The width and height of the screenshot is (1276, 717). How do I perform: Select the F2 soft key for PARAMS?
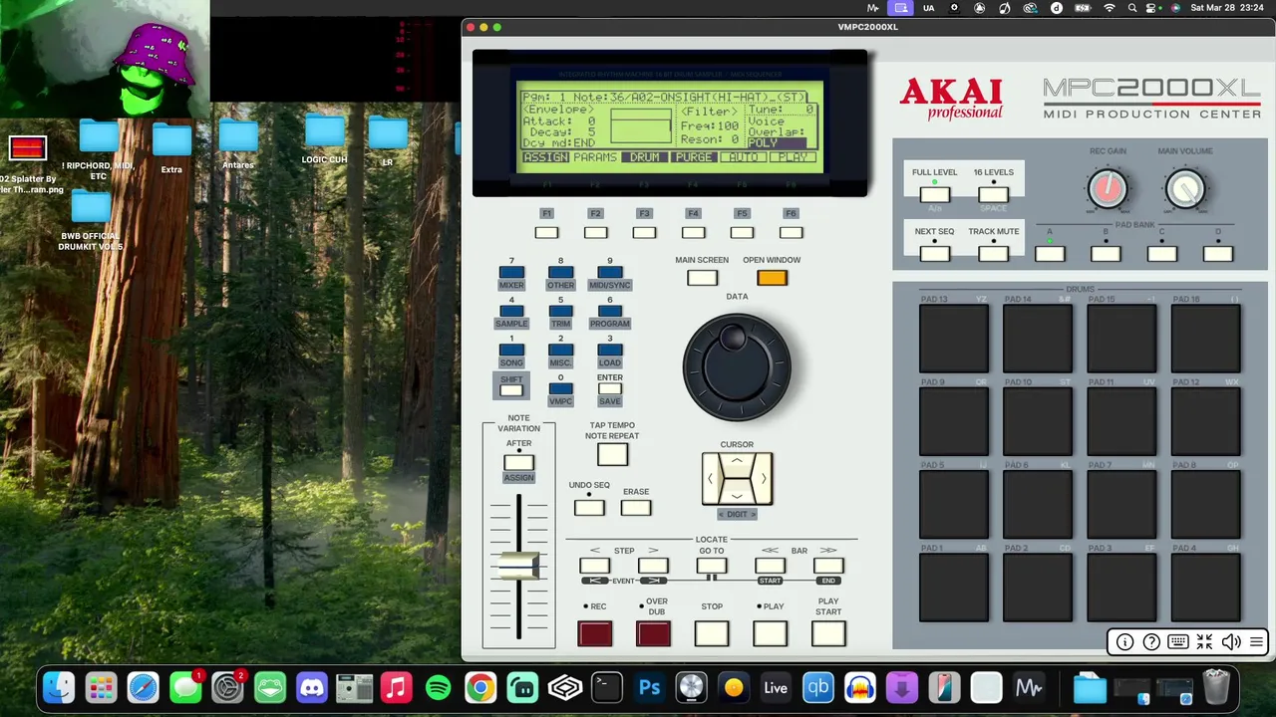[x=595, y=232]
